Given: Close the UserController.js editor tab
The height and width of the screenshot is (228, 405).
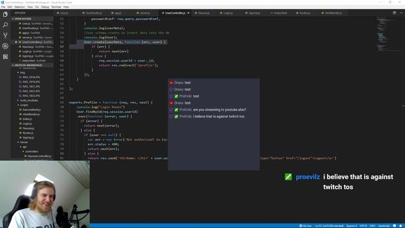Looking at the screenshot, I should tap(189, 13).
